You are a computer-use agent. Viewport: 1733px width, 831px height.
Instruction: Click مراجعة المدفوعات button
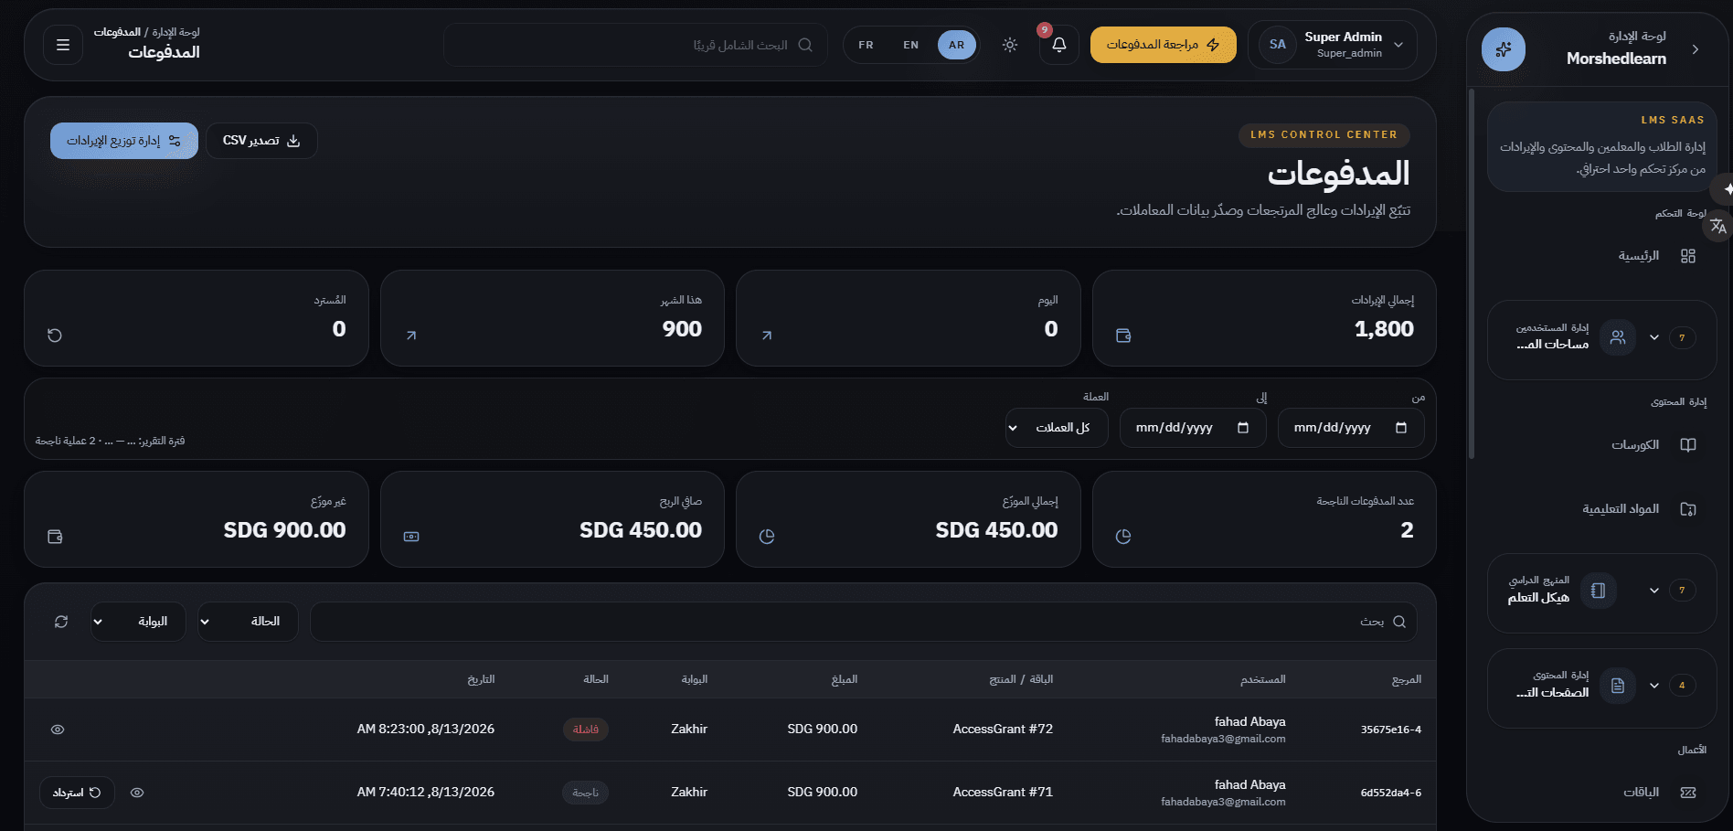tap(1163, 45)
